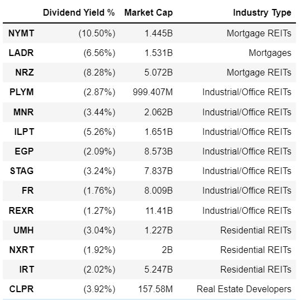The height and width of the screenshot is (300, 301).
Task: Click the Dividend Yield % column header
Action: coord(79,13)
